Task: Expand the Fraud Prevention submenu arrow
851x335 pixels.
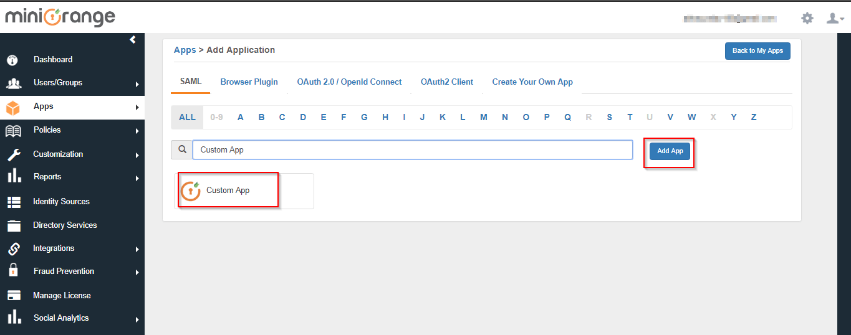Action: [x=137, y=273]
